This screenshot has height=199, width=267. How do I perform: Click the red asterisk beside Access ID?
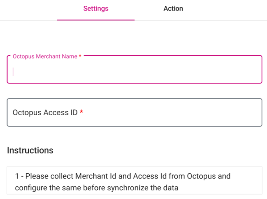point(81,112)
